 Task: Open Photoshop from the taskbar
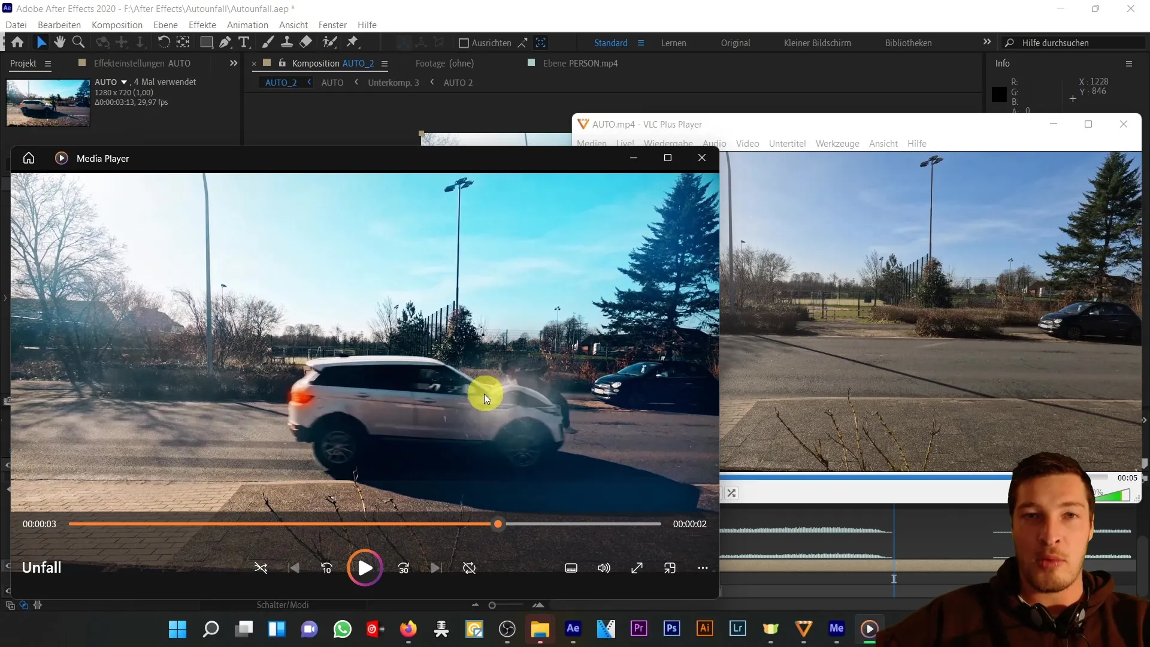672,628
